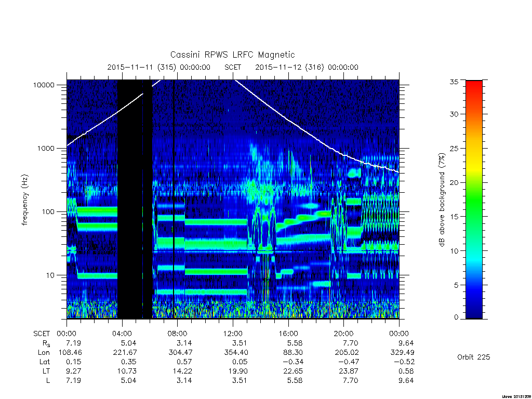Click the Rs row value 3.14
Screen dimensions: 532x399
pyautogui.click(x=184, y=343)
